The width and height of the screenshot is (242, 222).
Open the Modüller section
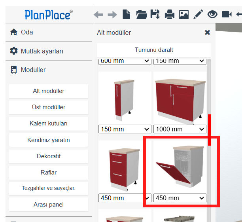49,70
